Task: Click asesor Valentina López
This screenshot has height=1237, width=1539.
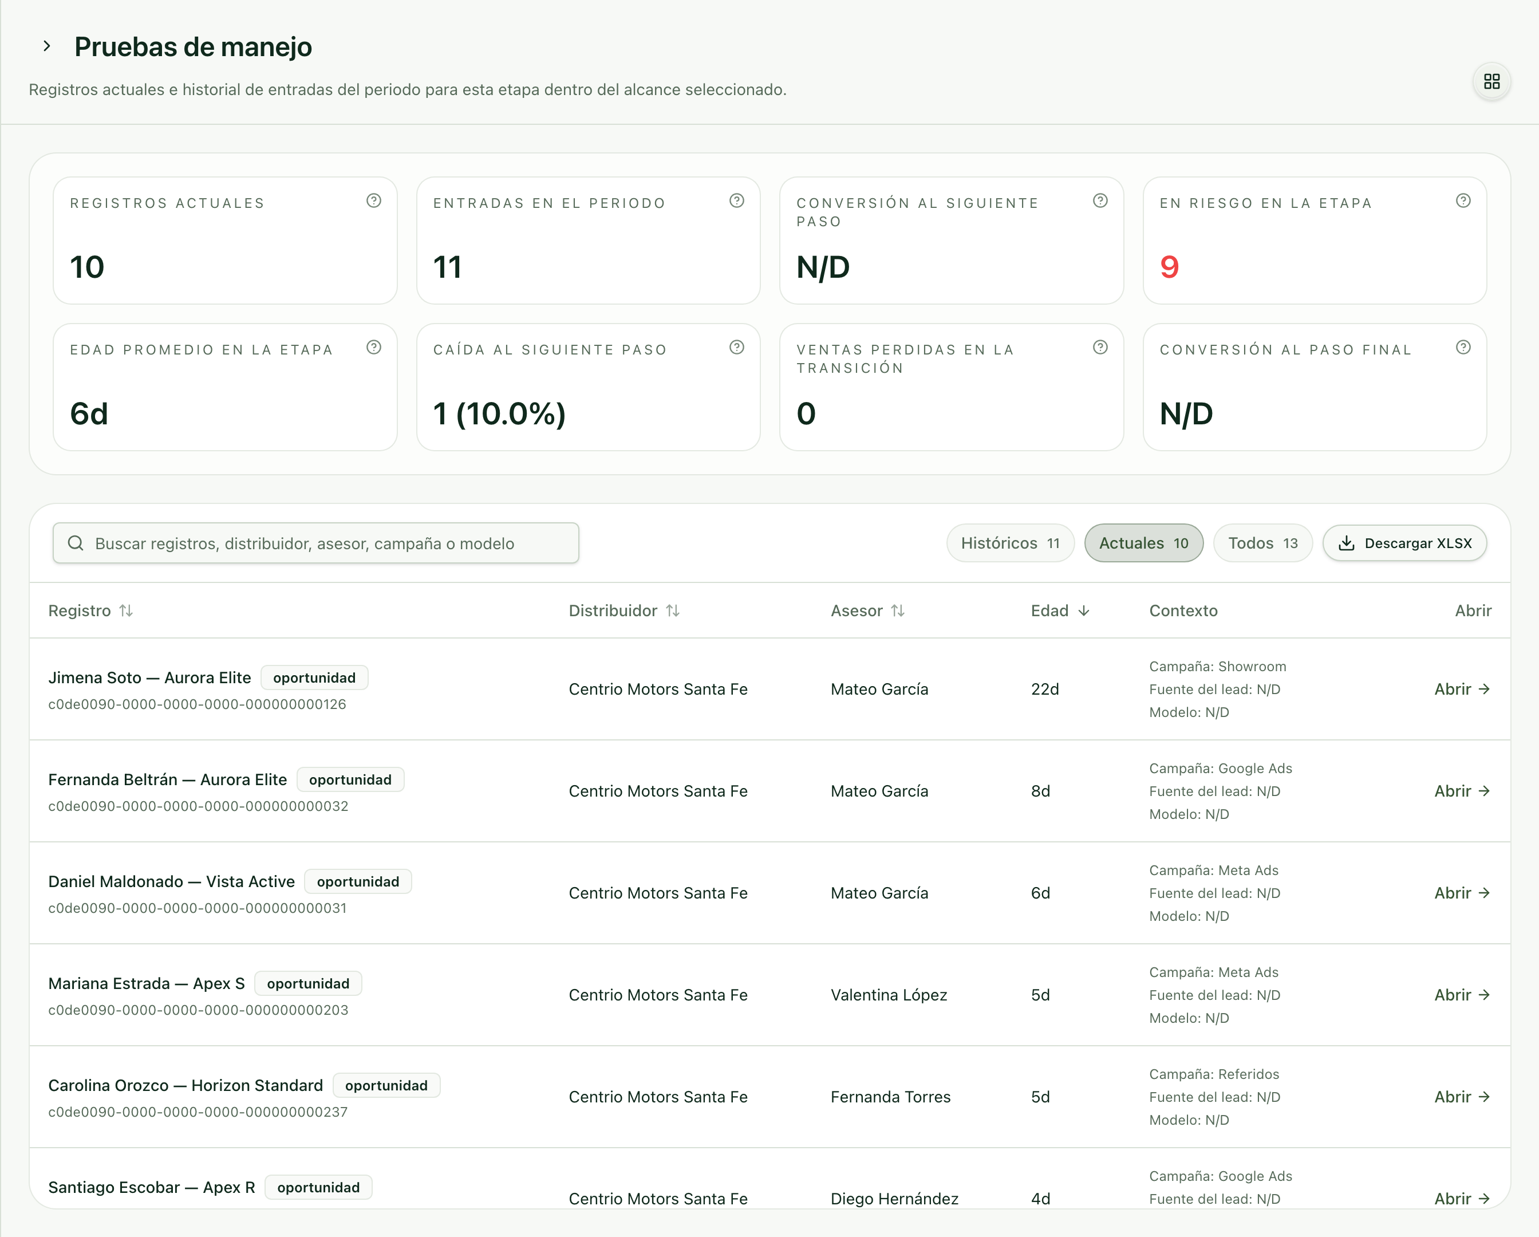Action: point(889,995)
